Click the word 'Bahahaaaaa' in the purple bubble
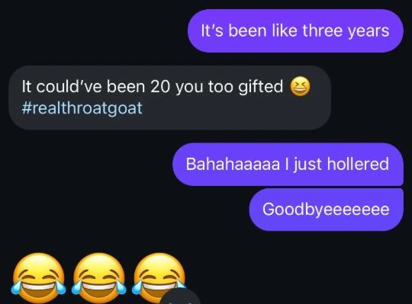Image resolution: width=412 pixels, height=304 pixels. coord(233,164)
